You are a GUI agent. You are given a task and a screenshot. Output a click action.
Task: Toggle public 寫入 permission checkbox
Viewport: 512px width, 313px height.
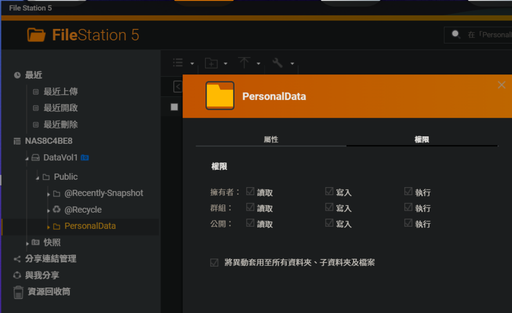click(329, 223)
